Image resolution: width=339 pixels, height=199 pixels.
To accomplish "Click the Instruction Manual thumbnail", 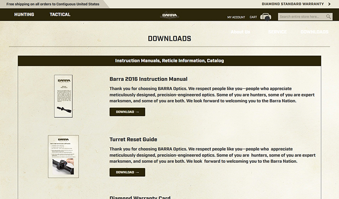I will pos(63,96).
